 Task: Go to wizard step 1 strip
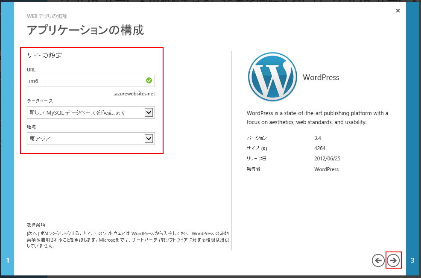(x=8, y=139)
